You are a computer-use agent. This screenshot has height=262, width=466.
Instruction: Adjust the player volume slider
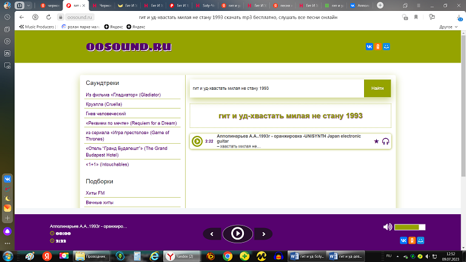pyautogui.click(x=410, y=227)
